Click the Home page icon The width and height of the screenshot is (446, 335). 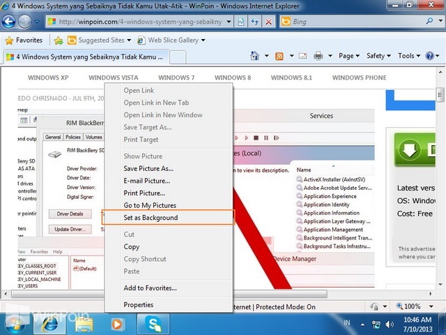click(254, 56)
